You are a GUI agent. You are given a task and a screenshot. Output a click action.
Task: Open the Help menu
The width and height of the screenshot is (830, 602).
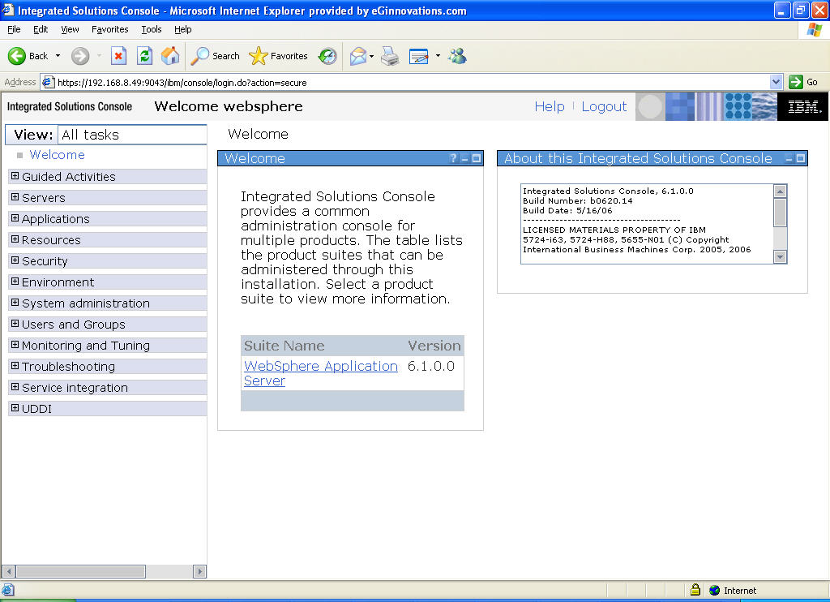[182, 30]
